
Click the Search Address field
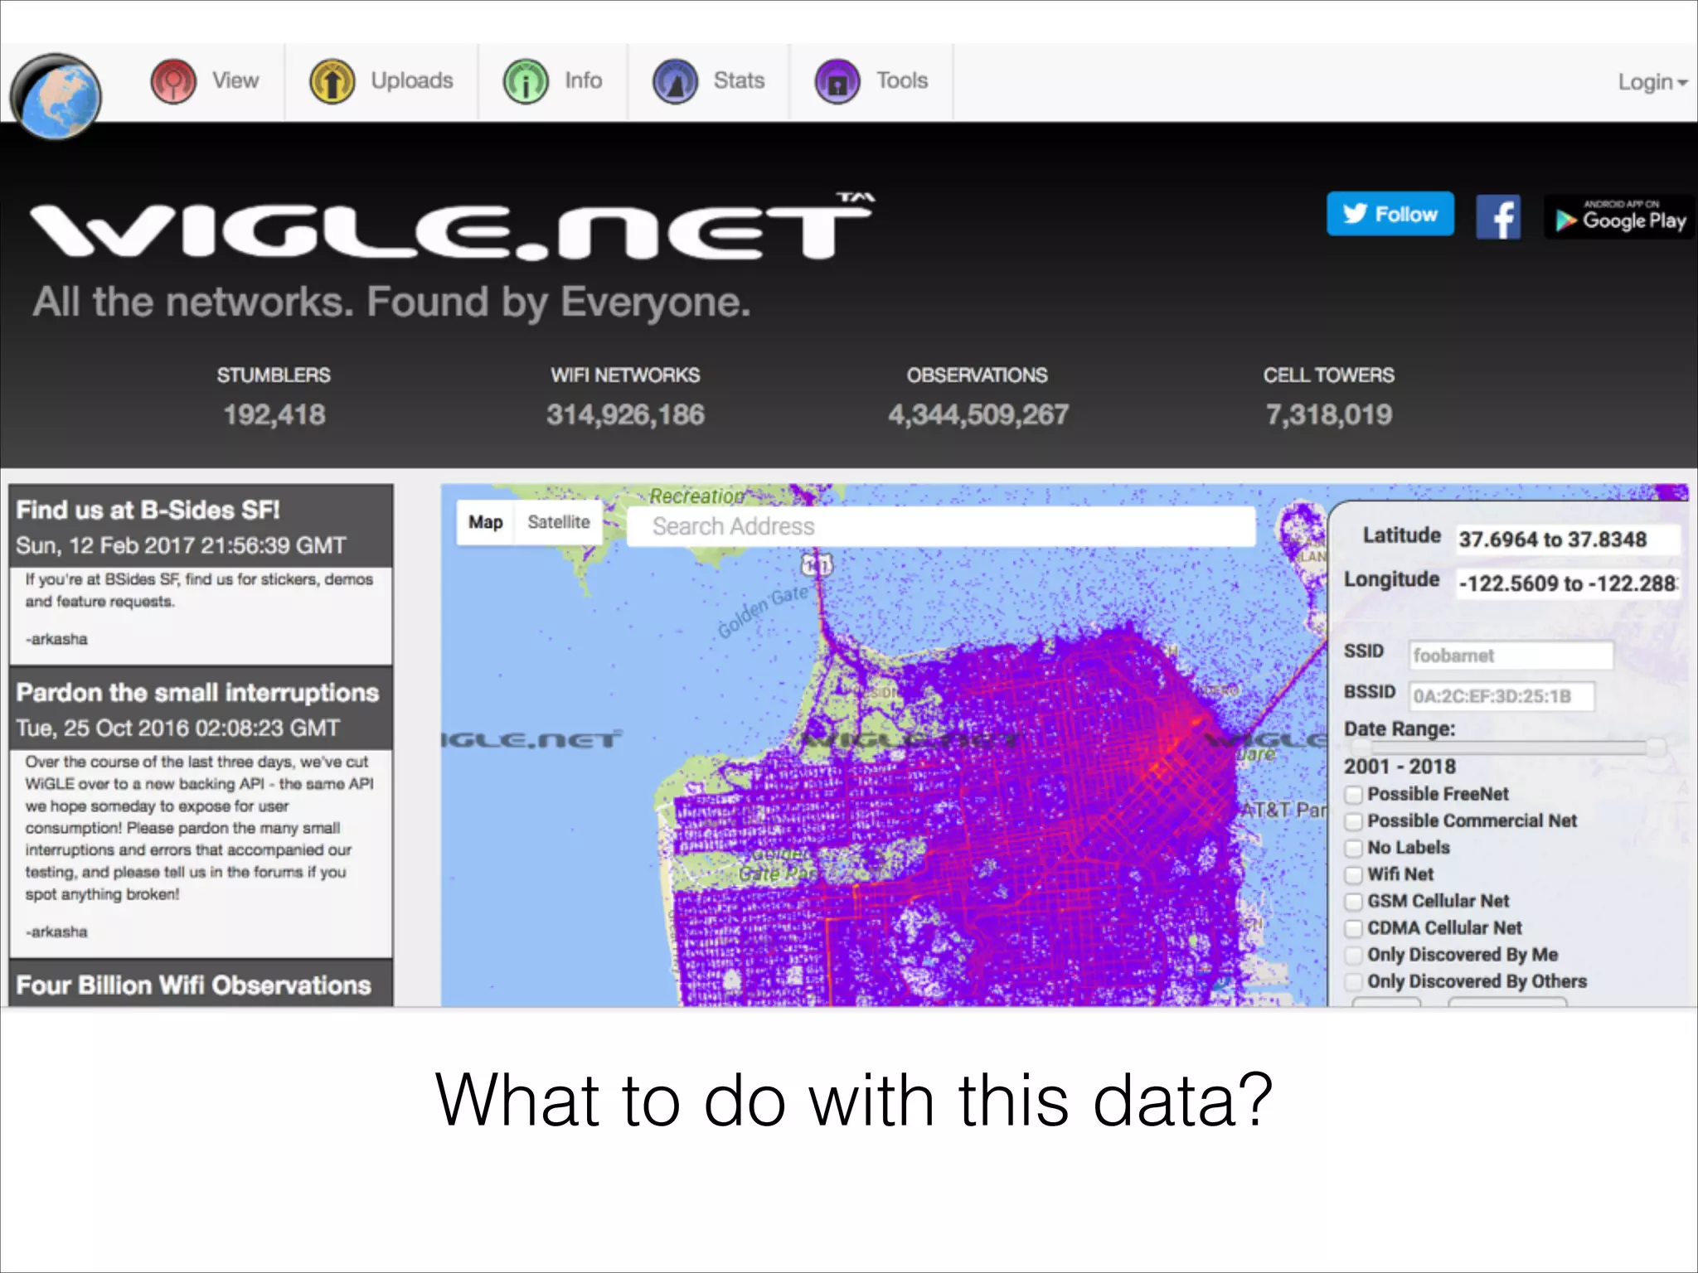click(940, 527)
